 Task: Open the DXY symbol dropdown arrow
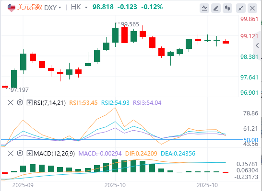pyautogui.click(x=60, y=8)
